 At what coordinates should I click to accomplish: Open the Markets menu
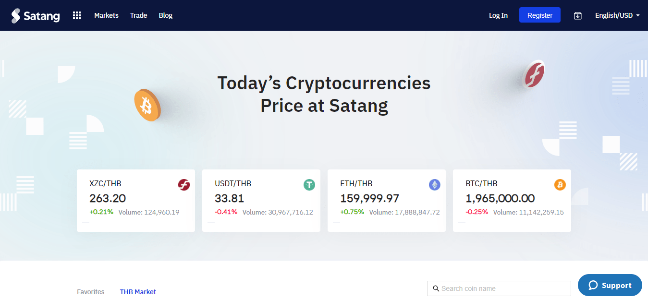pyautogui.click(x=106, y=15)
